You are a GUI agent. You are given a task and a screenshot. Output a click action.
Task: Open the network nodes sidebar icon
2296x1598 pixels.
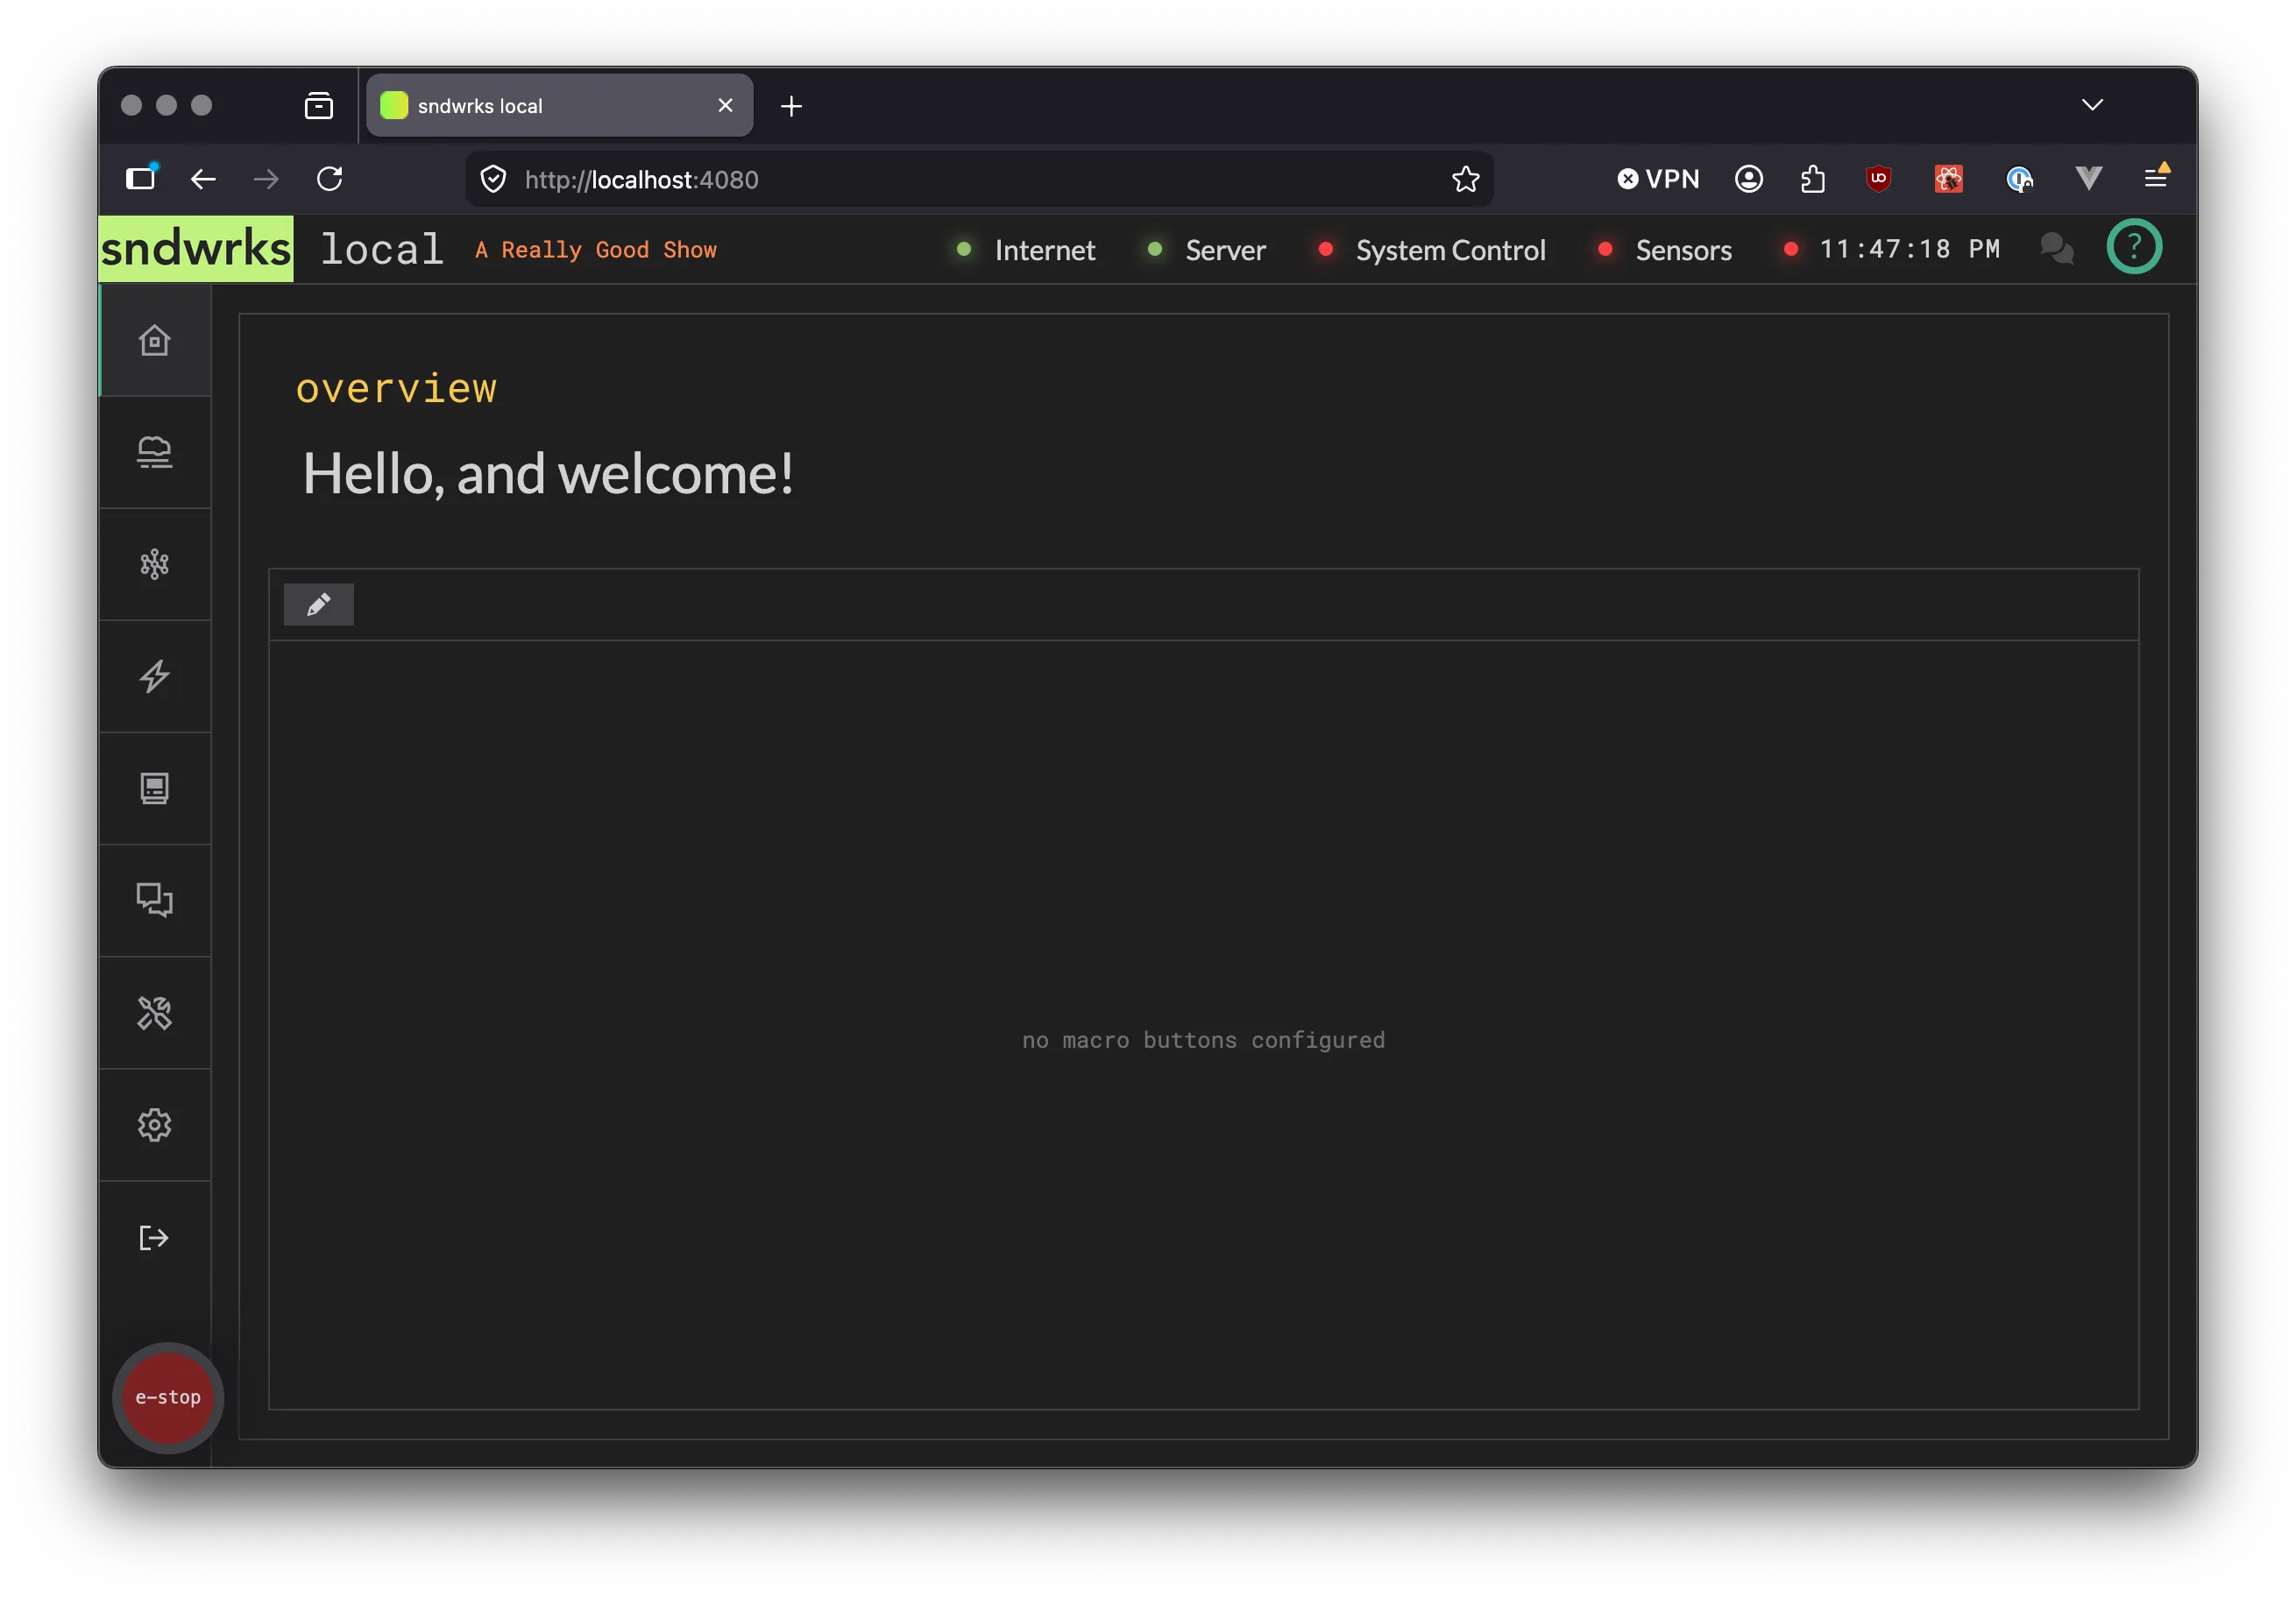click(154, 564)
